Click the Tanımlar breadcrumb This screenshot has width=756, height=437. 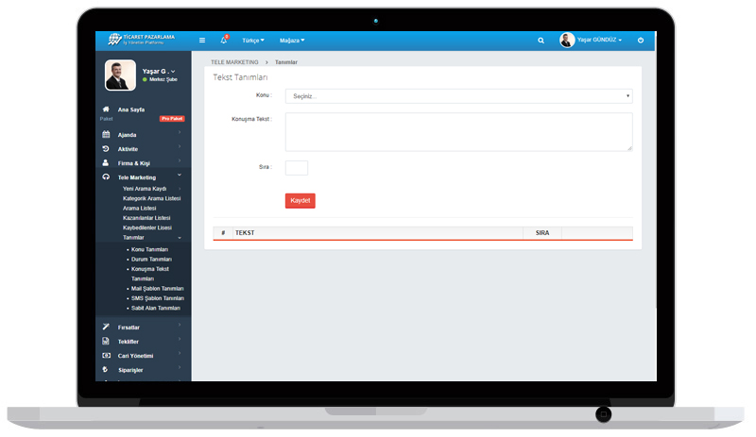click(x=286, y=62)
